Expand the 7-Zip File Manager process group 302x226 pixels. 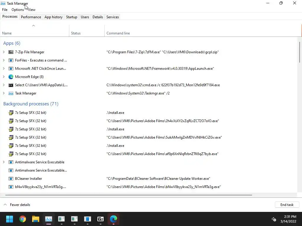click(4, 52)
